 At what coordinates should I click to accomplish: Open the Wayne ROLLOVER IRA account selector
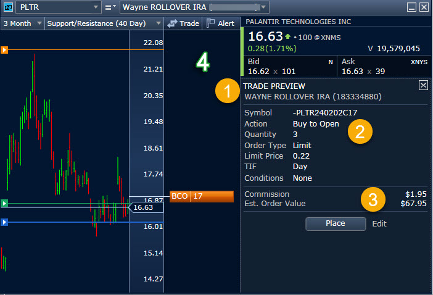coord(264,7)
